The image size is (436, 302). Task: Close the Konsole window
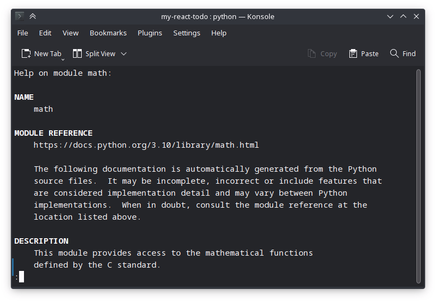pos(417,16)
